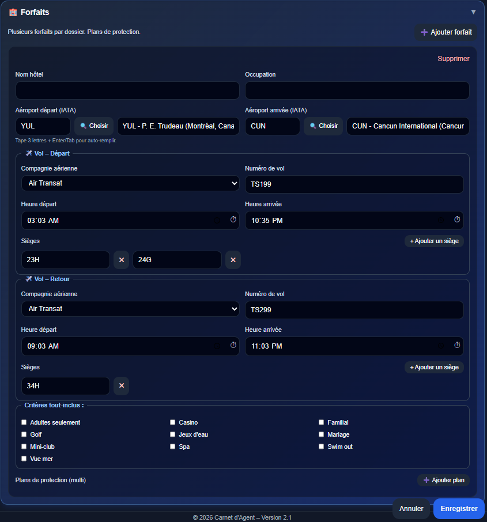Open clock picker for return flight Heure arrivée

click(x=457, y=346)
